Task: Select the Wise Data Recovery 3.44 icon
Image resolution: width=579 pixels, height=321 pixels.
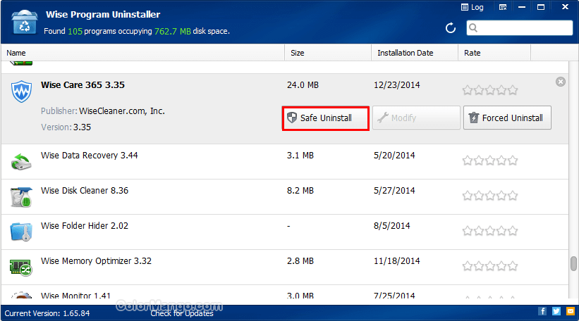Action: pyautogui.click(x=20, y=161)
